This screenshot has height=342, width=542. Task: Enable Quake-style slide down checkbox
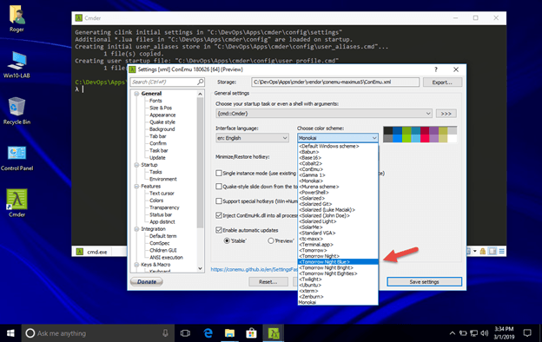(x=219, y=187)
